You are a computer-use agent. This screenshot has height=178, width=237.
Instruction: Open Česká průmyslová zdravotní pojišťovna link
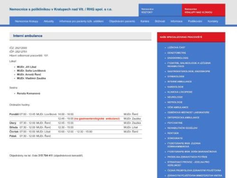coord(194,170)
